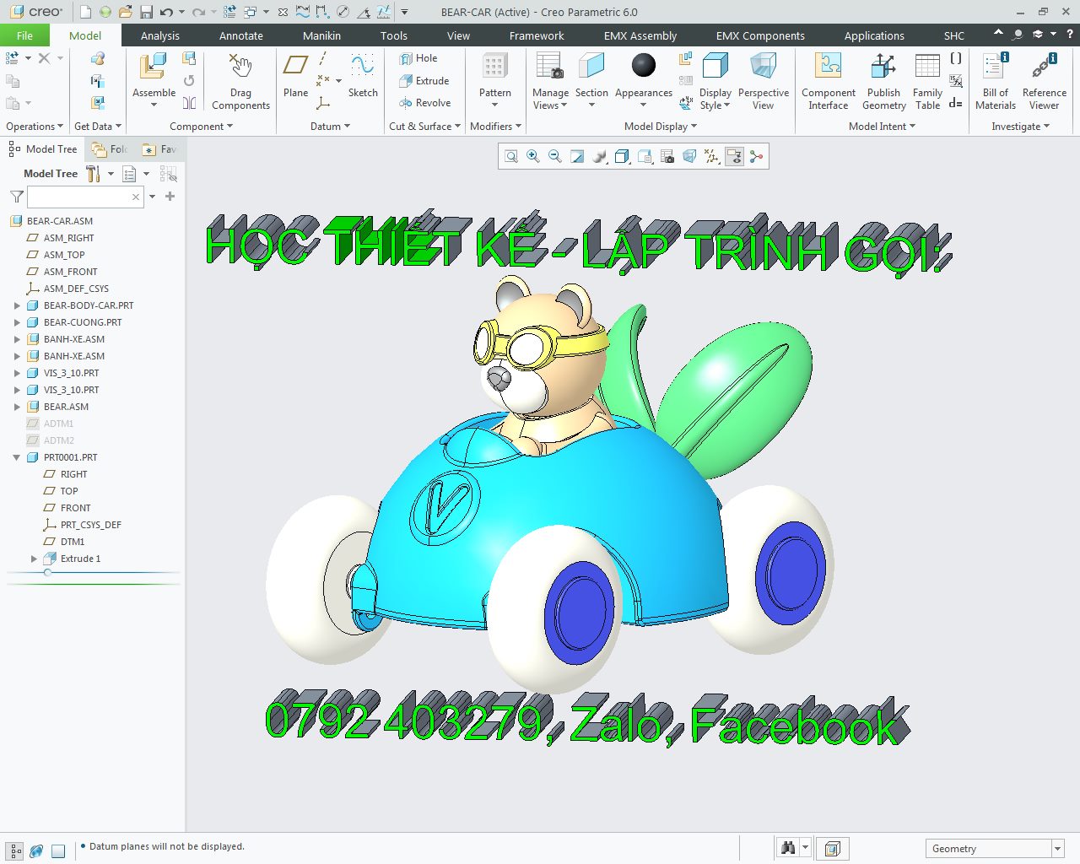The height and width of the screenshot is (864, 1080).
Task: Switch to the Analysis ribbon tab
Action: [x=159, y=35]
